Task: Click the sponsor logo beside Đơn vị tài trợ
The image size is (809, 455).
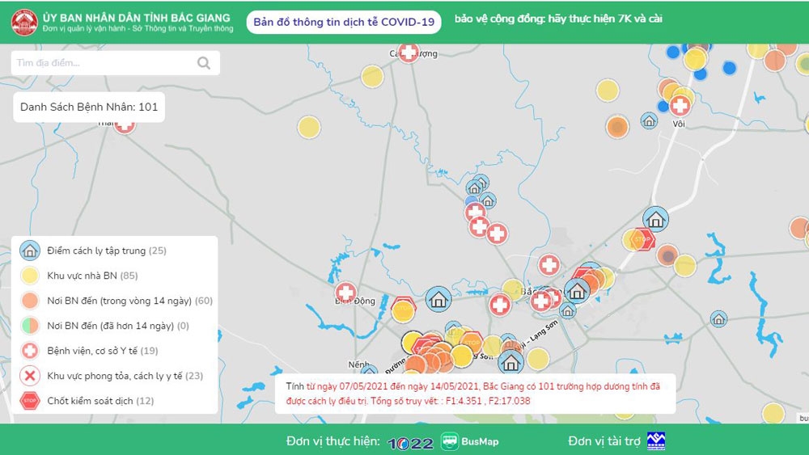Action: 656,441
